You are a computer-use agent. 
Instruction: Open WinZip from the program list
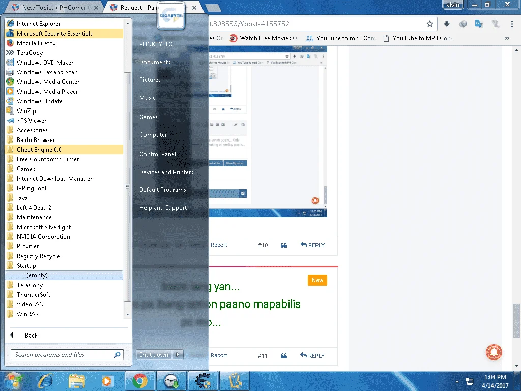click(64, 110)
